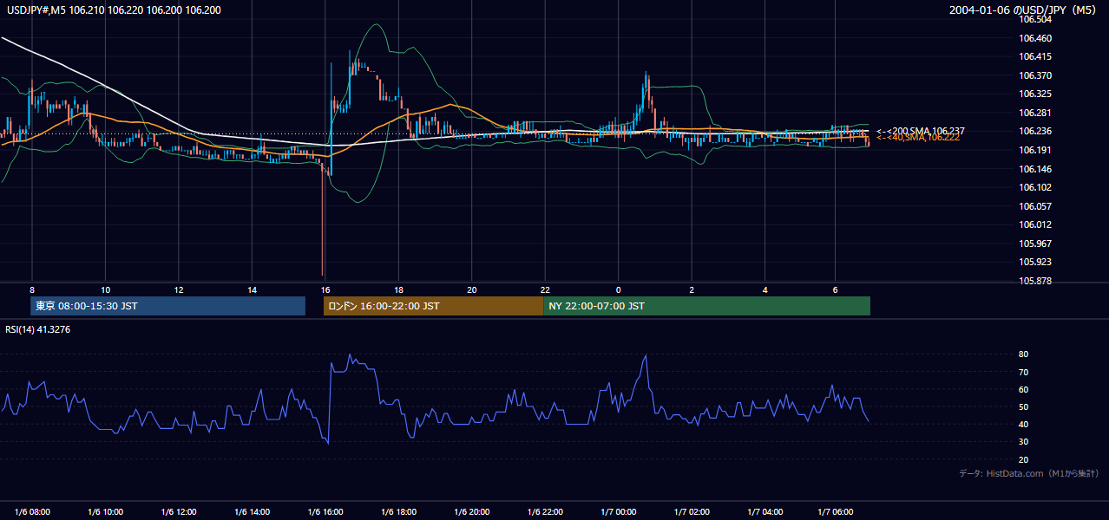Click the bottom time label 1/6 20:00

pyautogui.click(x=471, y=511)
